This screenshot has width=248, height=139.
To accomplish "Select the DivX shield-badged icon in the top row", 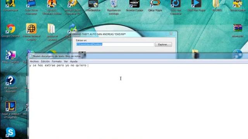I will pyautogui.click(x=93, y=6).
